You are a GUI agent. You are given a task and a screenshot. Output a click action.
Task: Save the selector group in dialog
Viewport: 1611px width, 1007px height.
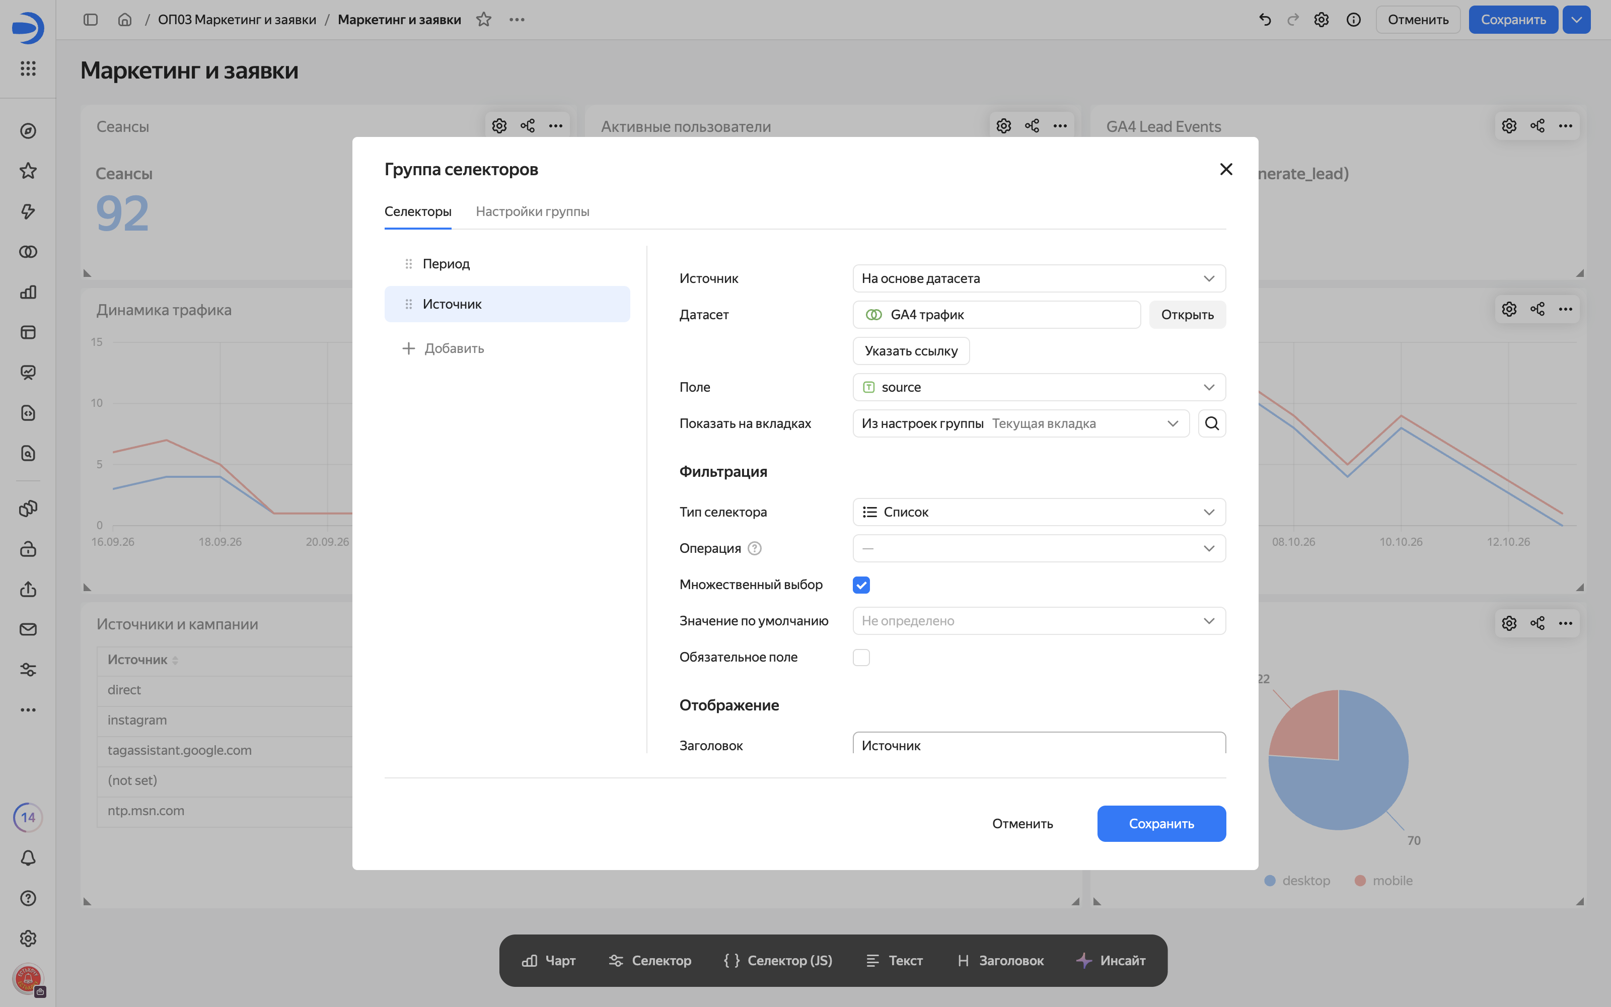point(1161,823)
